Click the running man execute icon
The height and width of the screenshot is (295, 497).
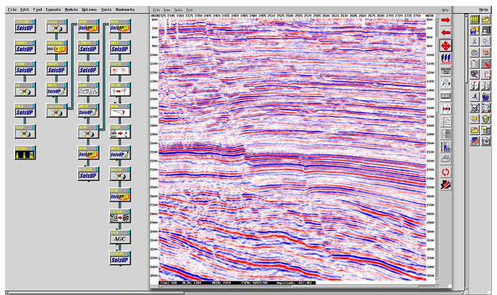tap(475, 97)
